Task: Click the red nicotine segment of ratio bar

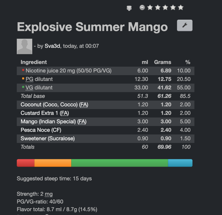Action: pyautogui.click(x=26, y=163)
